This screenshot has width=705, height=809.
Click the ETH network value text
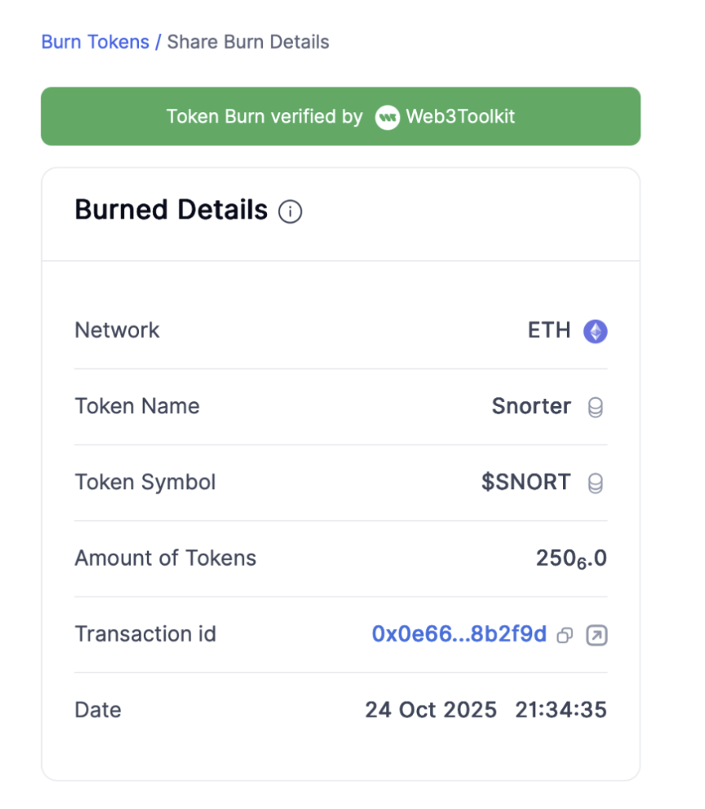(549, 330)
